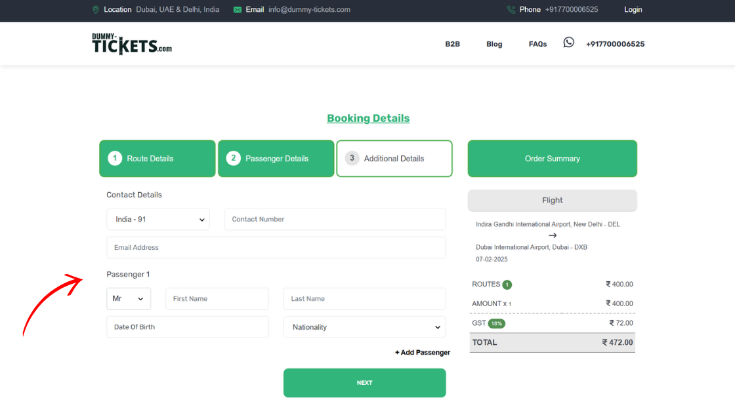Click the WhatsApp icon in header
Screen dimensions: 735x413
click(x=568, y=43)
